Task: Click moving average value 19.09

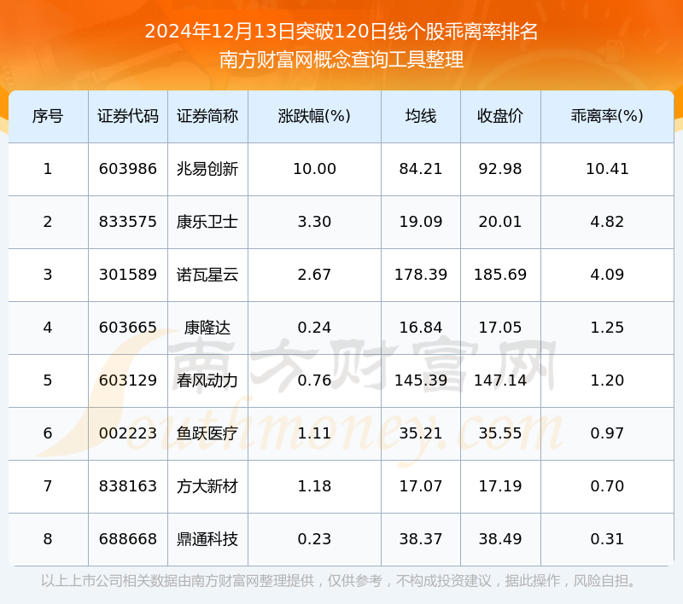Action: (x=421, y=222)
